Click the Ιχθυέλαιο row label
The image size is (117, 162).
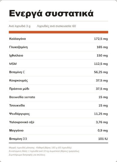tap(16, 55)
